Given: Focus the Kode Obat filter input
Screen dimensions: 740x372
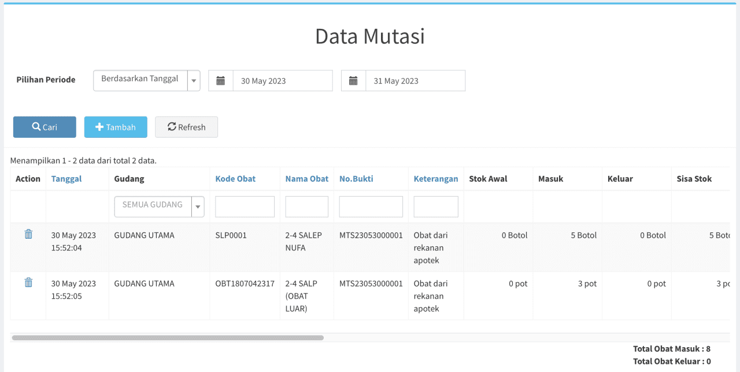Looking at the screenshot, I should click(x=245, y=206).
